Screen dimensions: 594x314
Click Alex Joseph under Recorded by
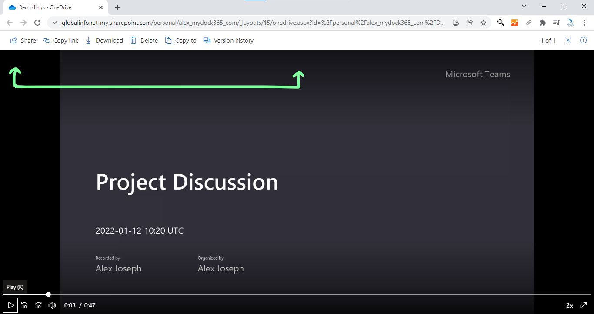(119, 268)
